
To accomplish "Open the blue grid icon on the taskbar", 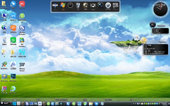I will click(x=79, y=104).
